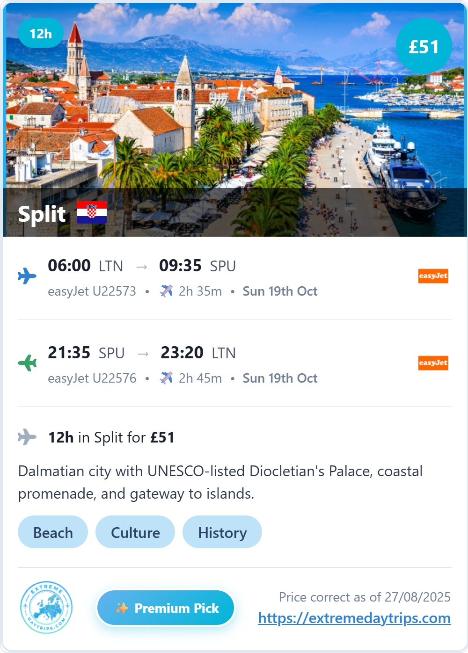468x653 pixels.
Task: Click return flight number easyJet U22576
Action: click(92, 378)
